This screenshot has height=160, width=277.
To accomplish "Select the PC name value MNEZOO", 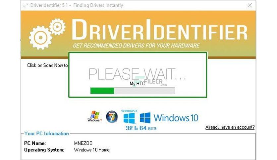I will (83, 143).
